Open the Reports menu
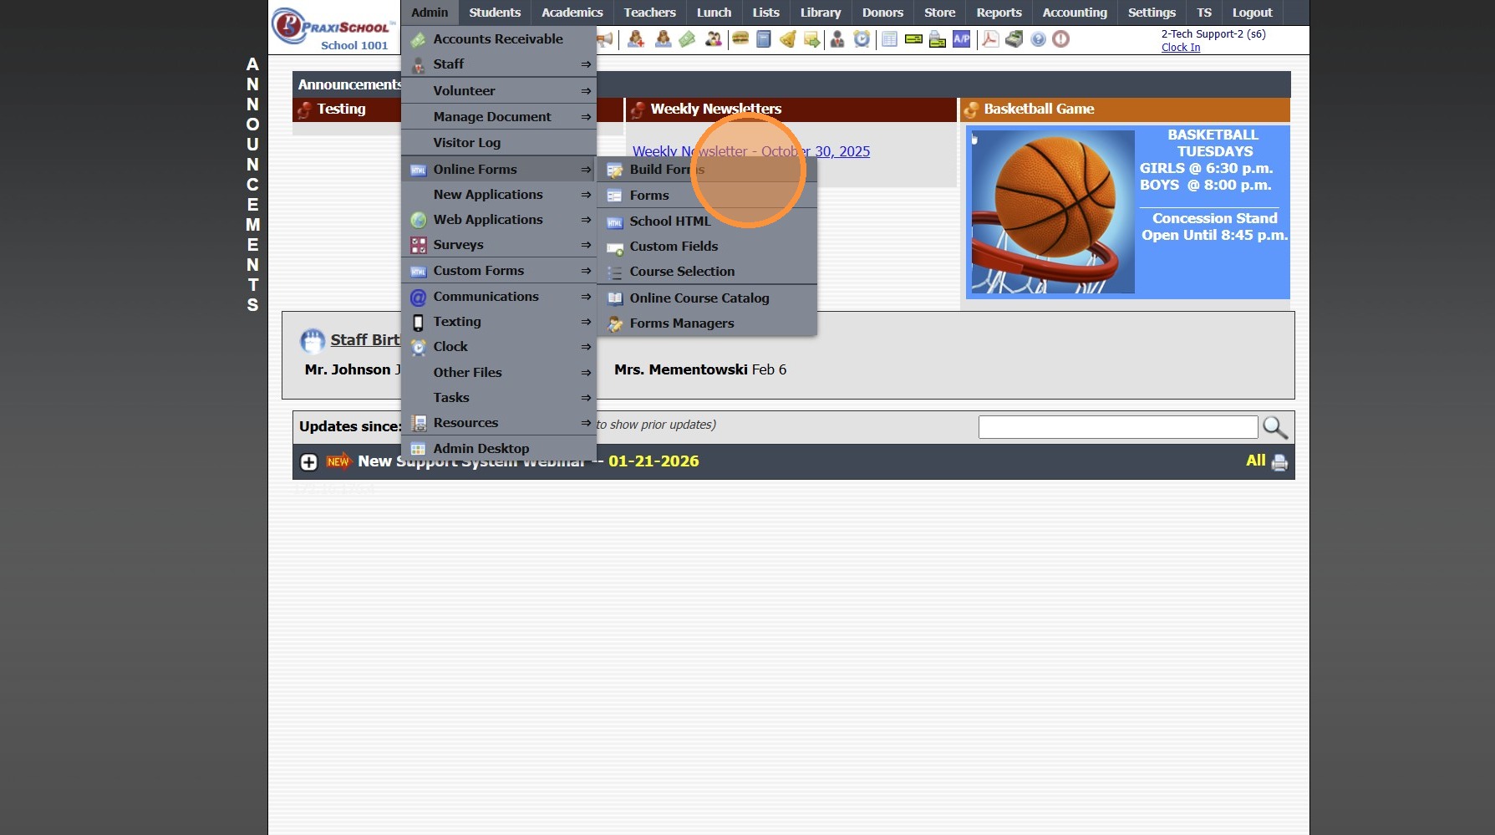This screenshot has height=835, width=1495. [999, 13]
